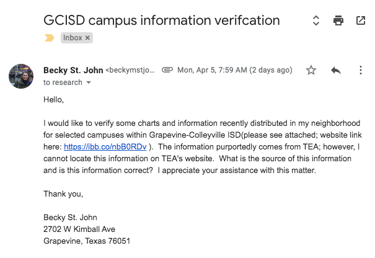Toggle the yellow importance marker
375x258 pixels.
click(50, 38)
